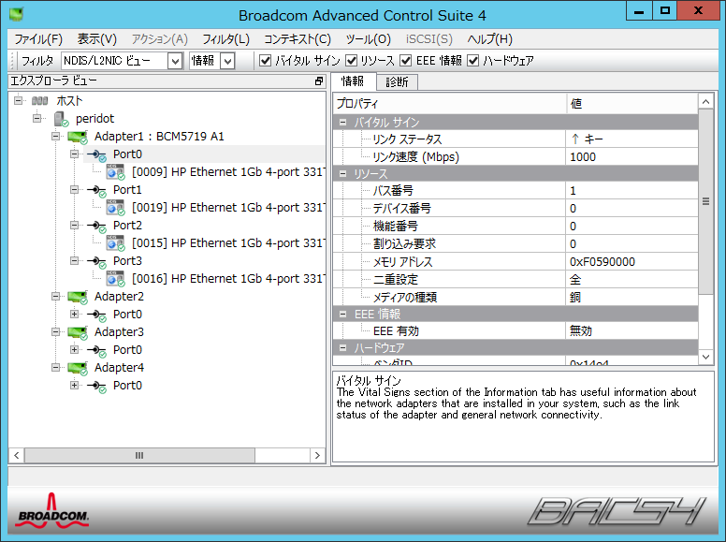The width and height of the screenshot is (726, 542).
Task: Click the Port0 connector icon under Adapter4
Action: click(x=96, y=386)
